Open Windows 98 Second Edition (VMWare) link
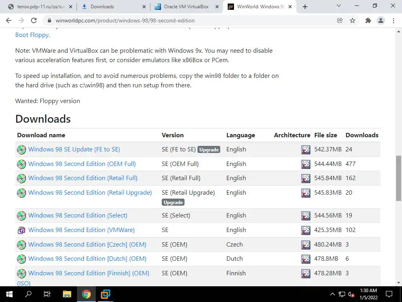 point(82,230)
